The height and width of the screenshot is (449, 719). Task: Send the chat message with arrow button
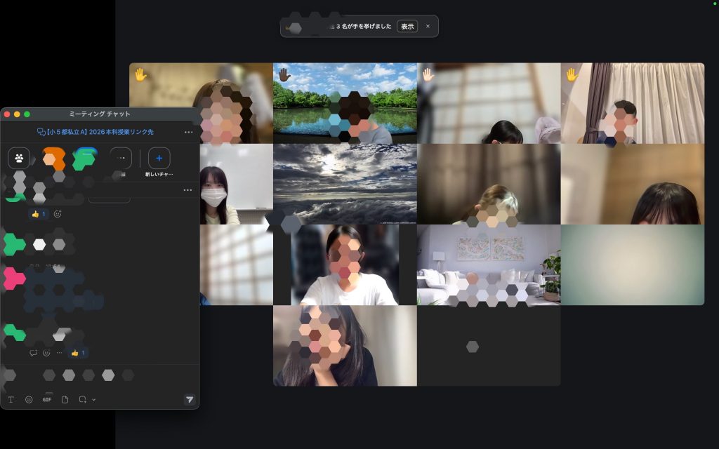pyautogui.click(x=189, y=399)
